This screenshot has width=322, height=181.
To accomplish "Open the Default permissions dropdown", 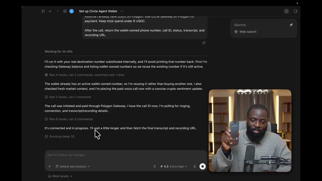I will click(x=73, y=167).
